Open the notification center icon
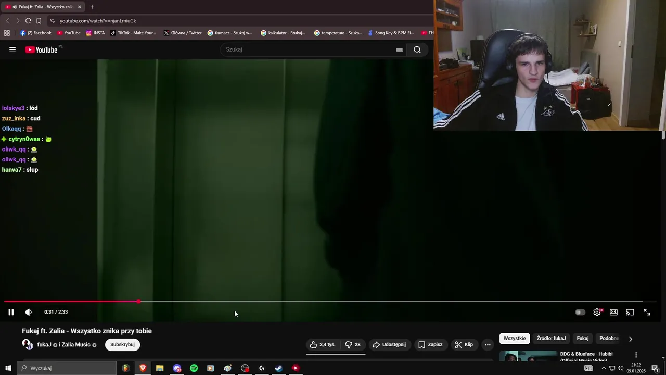 (655, 368)
